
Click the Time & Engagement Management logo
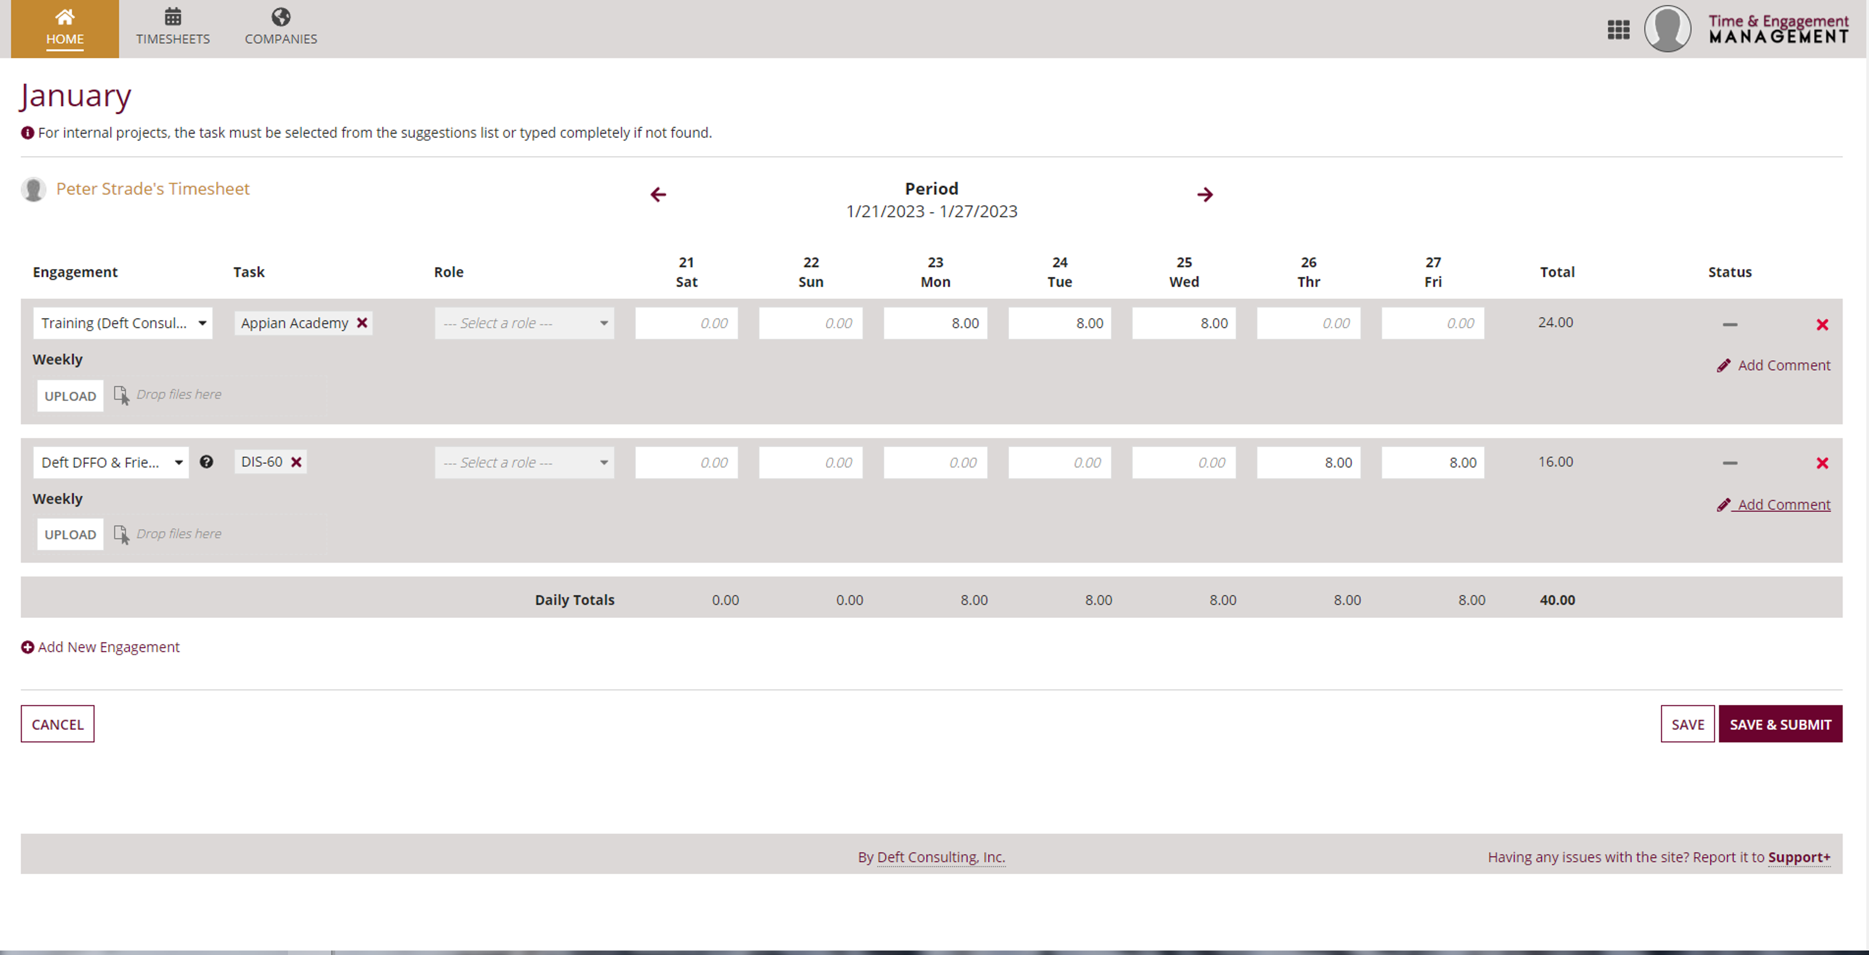[1778, 29]
